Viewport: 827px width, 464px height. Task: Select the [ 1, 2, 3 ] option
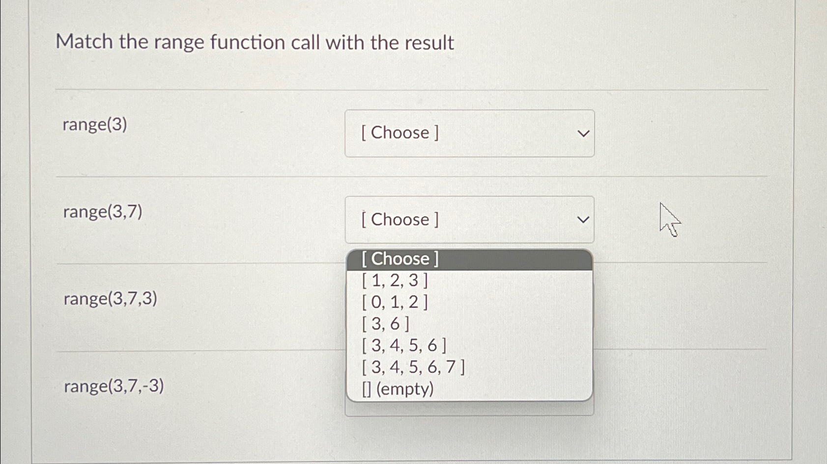pyautogui.click(x=395, y=281)
